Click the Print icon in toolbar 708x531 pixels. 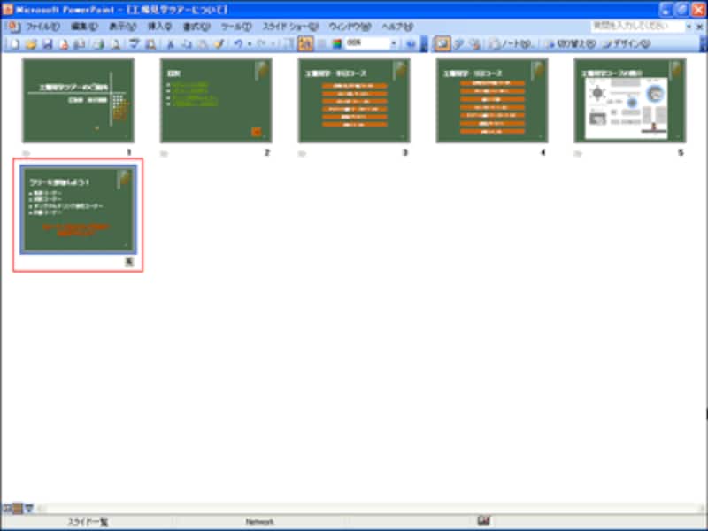coord(99,43)
